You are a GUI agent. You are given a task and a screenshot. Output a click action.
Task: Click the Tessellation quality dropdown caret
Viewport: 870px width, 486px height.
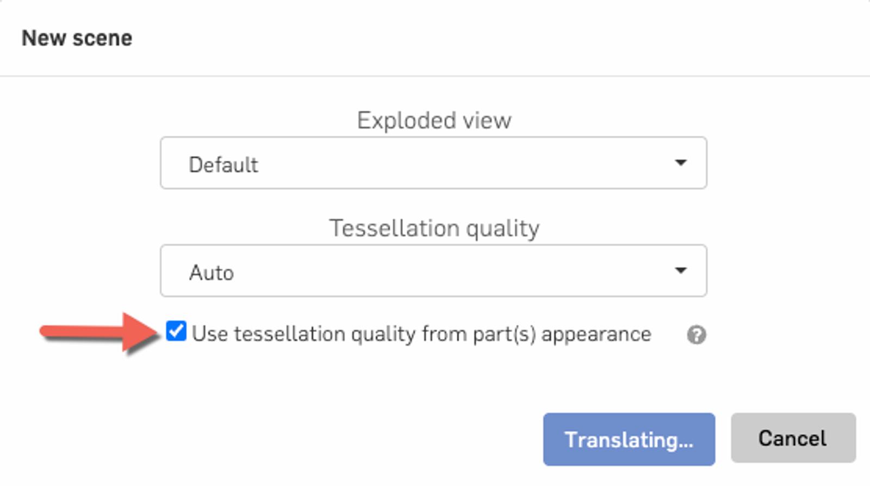[680, 270]
